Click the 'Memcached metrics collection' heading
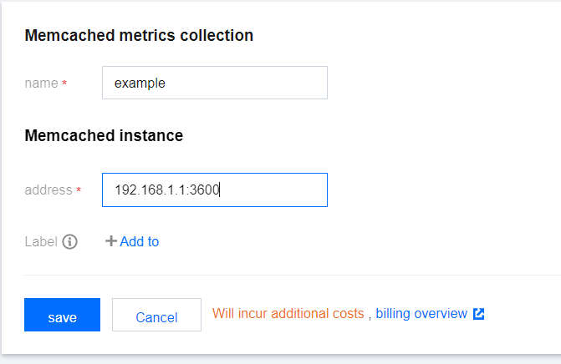The height and width of the screenshot is (364, 561). pos(139,35)
